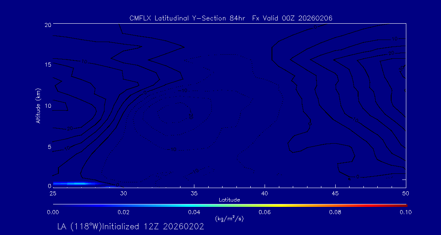The height and width of the screenshot is (235, 441).
Task: Click the colorbar value "0.00"
Action: [x=53, y=212]
